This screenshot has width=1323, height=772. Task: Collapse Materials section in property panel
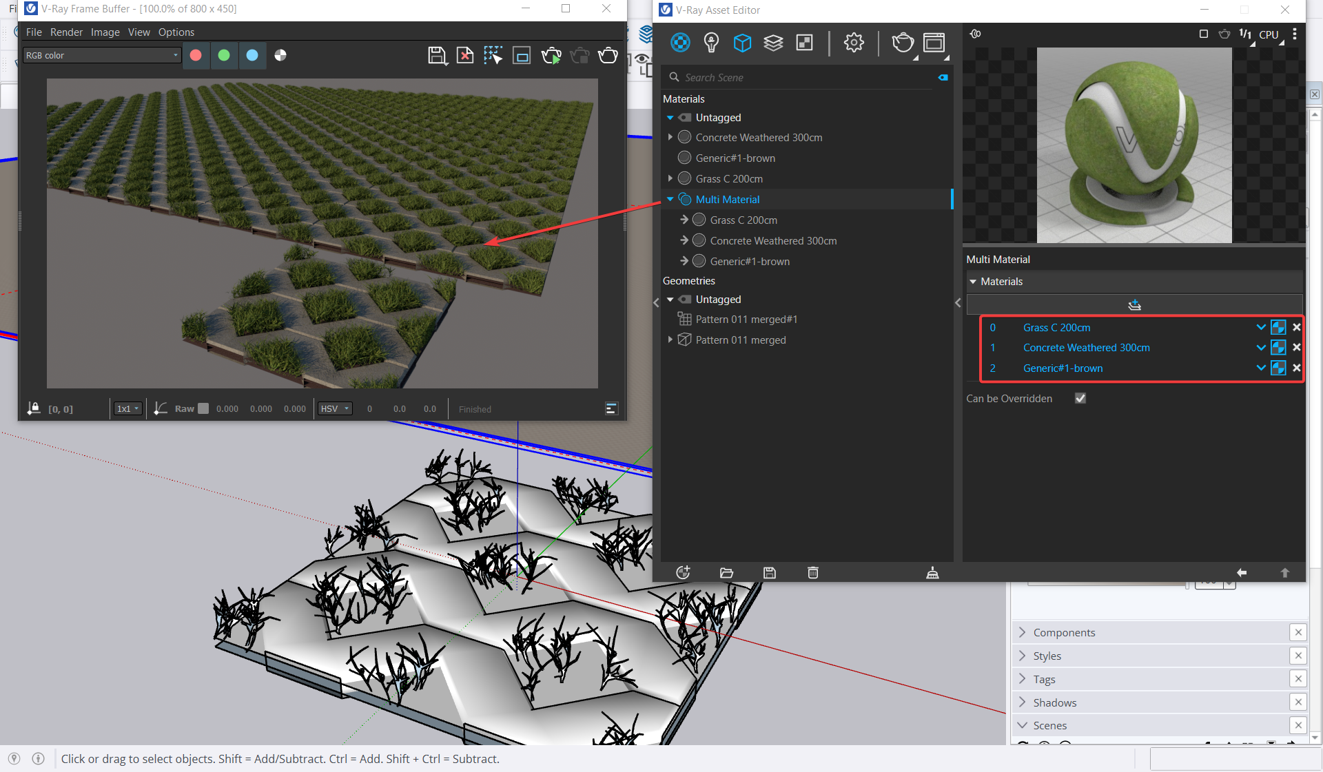point(973,282)
